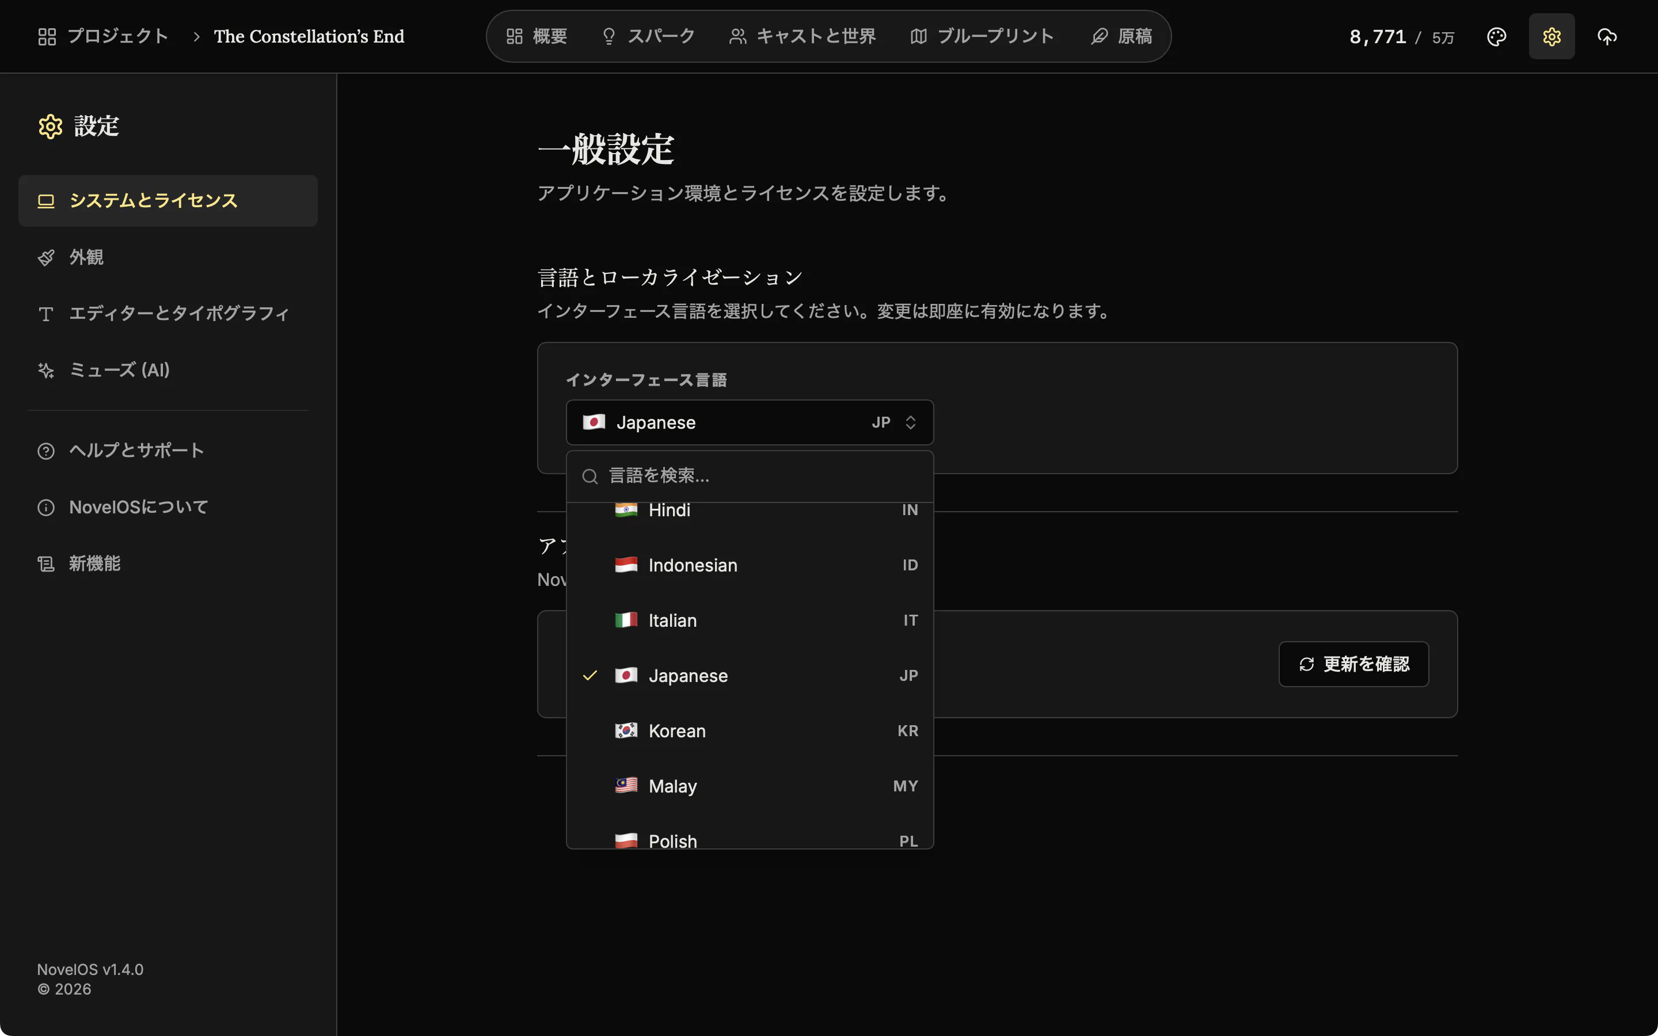Click The Constellation's End breadcrumb
This screenshot has width=1658, height=1036.
pyautogui.click(x=309, y=36)
